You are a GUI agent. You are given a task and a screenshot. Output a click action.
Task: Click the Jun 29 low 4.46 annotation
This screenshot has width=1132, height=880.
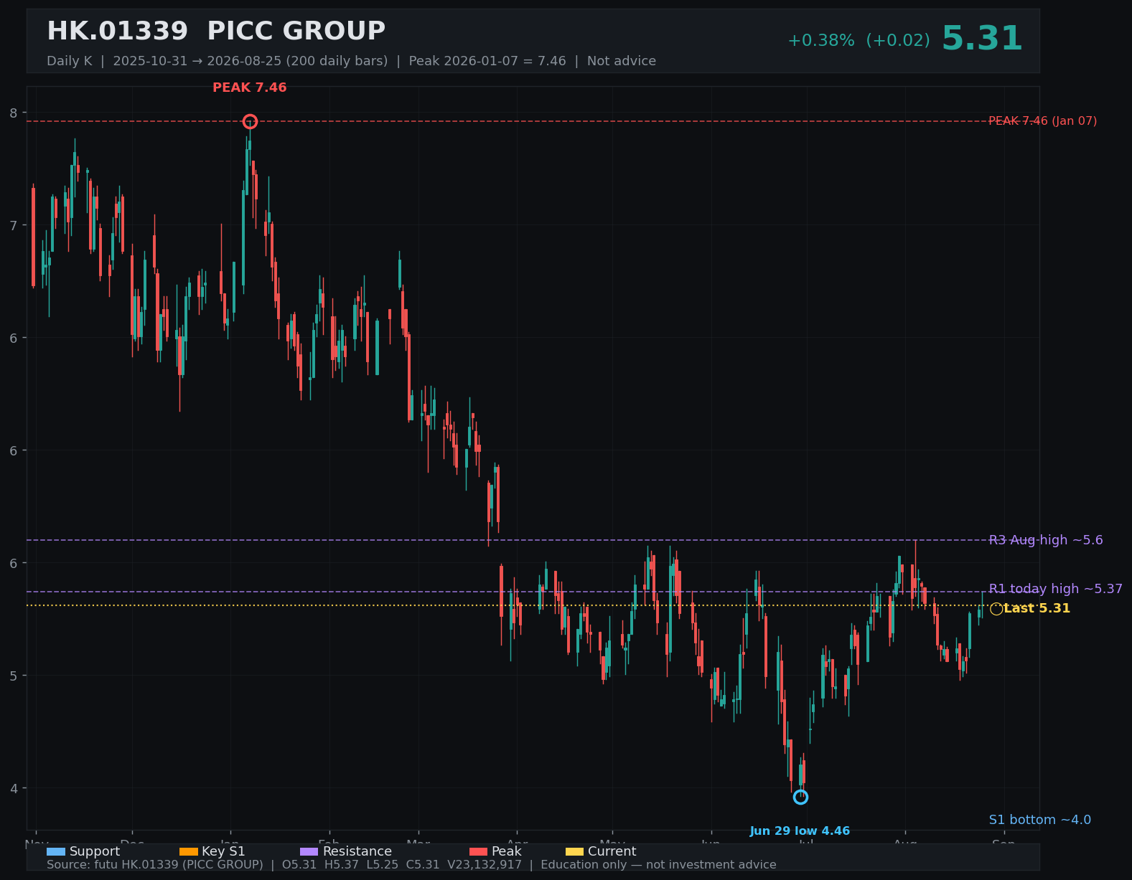tap(800, 831)
